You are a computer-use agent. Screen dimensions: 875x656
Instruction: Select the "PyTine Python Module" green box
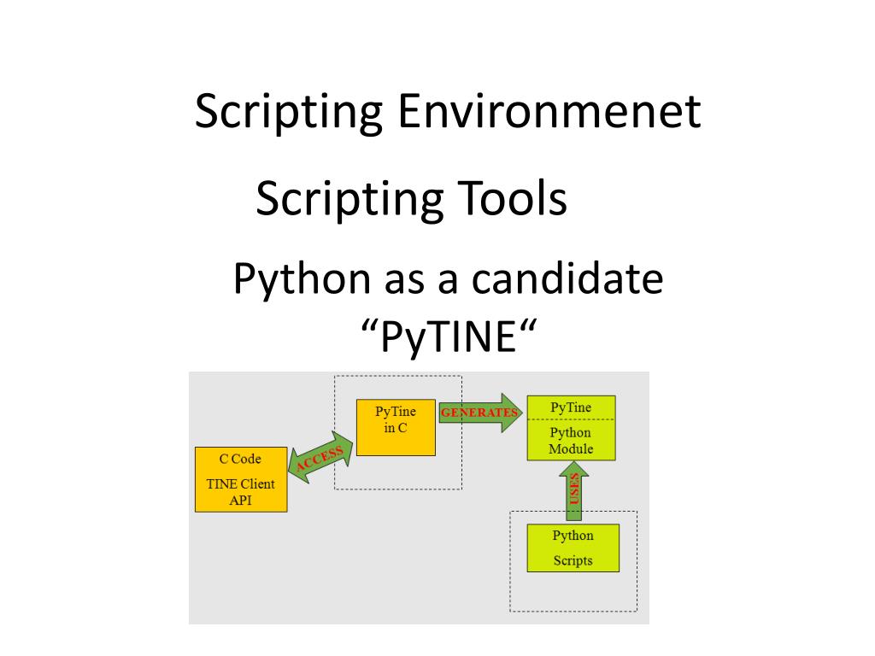(x=571, y=428)
